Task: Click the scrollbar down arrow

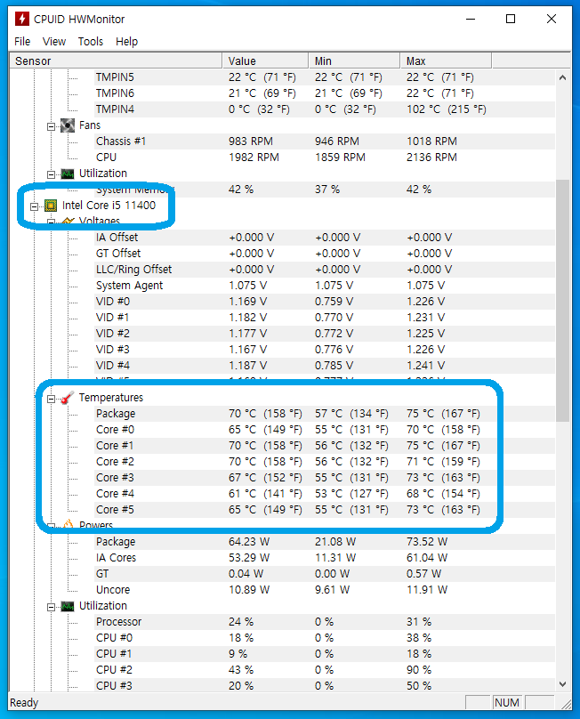Action: [562, 683]
